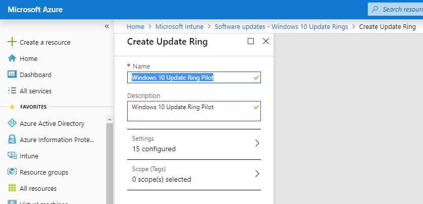Click the FAVORITES header text

(x=33, y=107)
